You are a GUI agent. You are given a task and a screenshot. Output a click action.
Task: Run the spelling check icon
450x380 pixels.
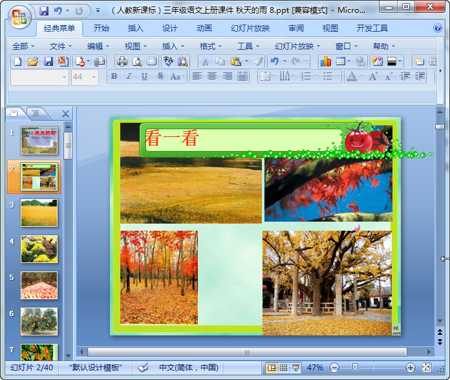pos(169,61)
